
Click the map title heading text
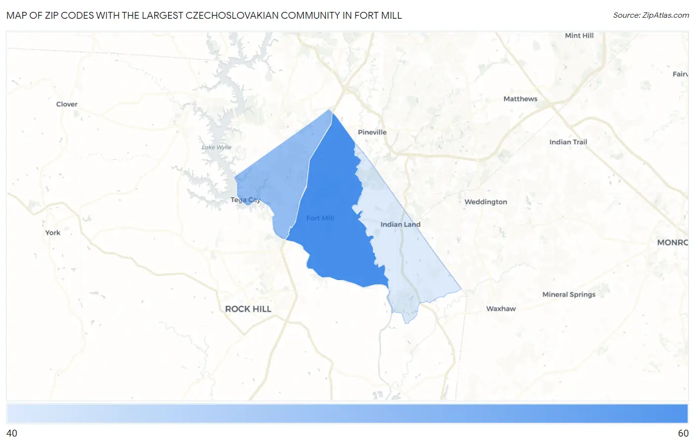(x=204, y=15)
